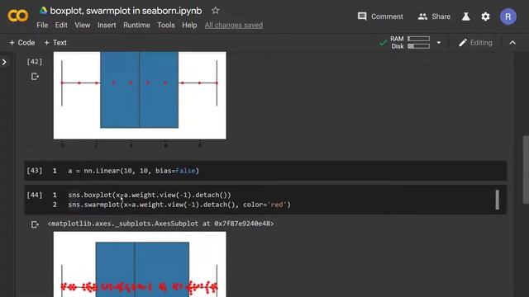Click the page vertical scrollbar thumb
The image size is (529, 297).
[x=526, y=170]
